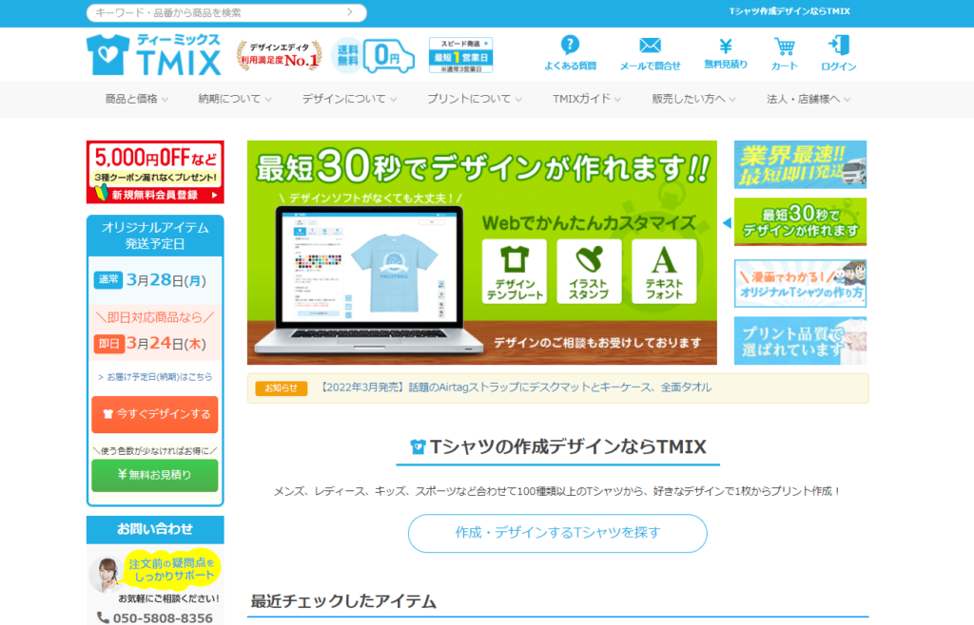This screenshot has width=974, height=625.
Task: Select the テキストフォント letter A tile
Action: click(x=664, y=272)
